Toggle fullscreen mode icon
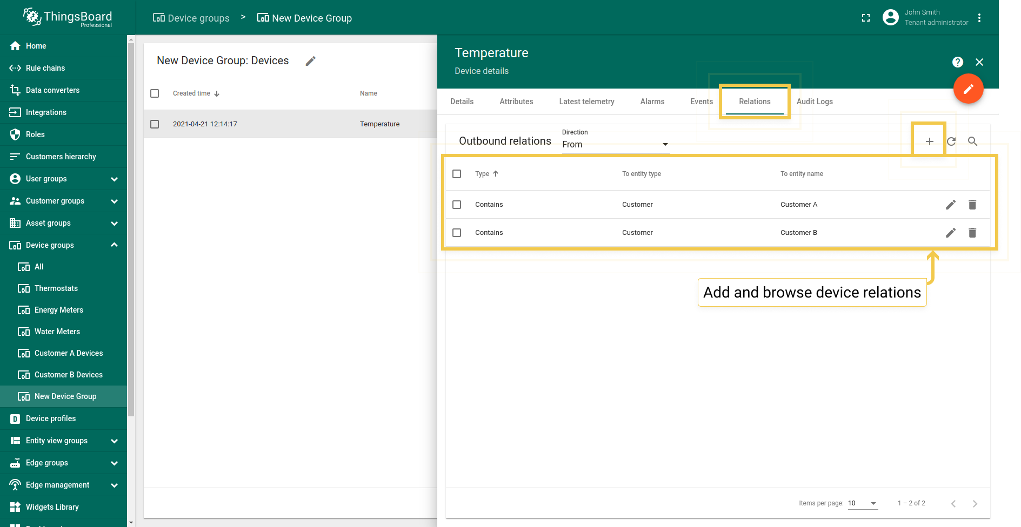Viewport: 1021px width, 527px height. point(866,18)
